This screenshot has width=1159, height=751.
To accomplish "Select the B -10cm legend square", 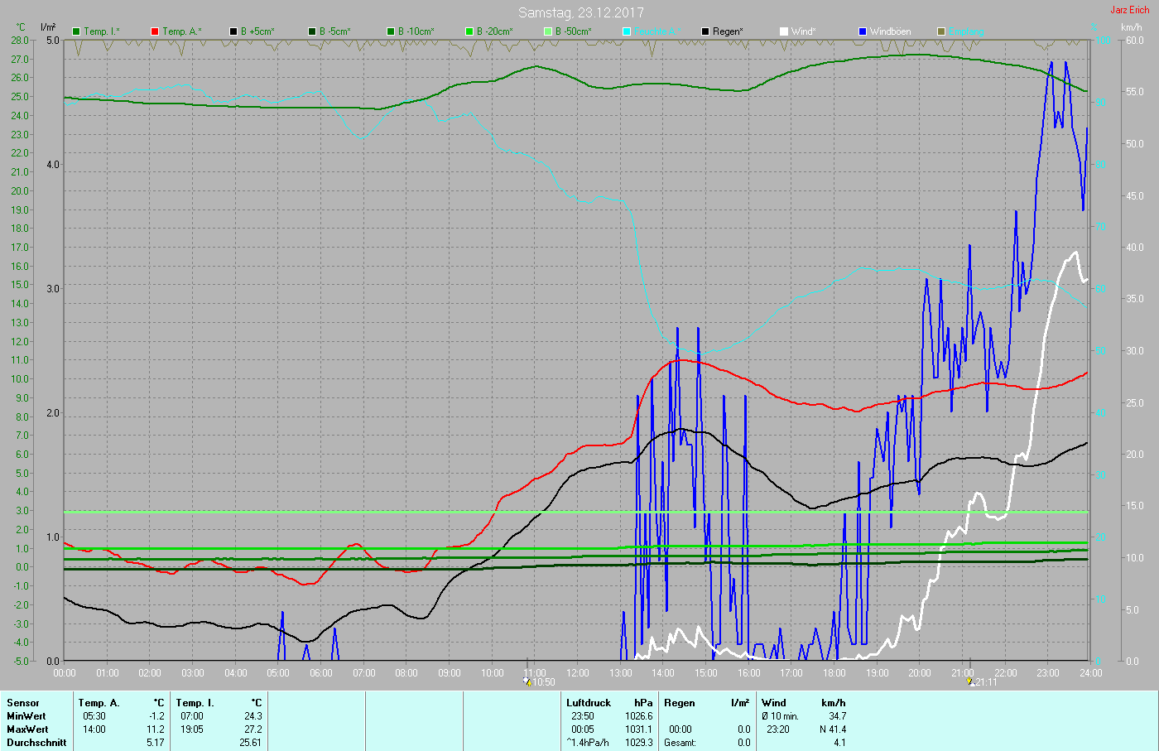I will pyautogui.click(x=391, y=31).
